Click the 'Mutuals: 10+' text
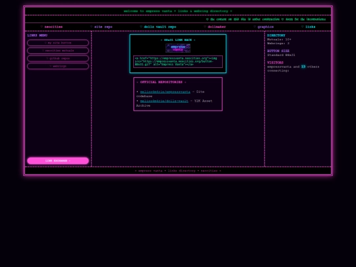Image resolution: width=356 pixels, height=267 pixels. point(279,40)
